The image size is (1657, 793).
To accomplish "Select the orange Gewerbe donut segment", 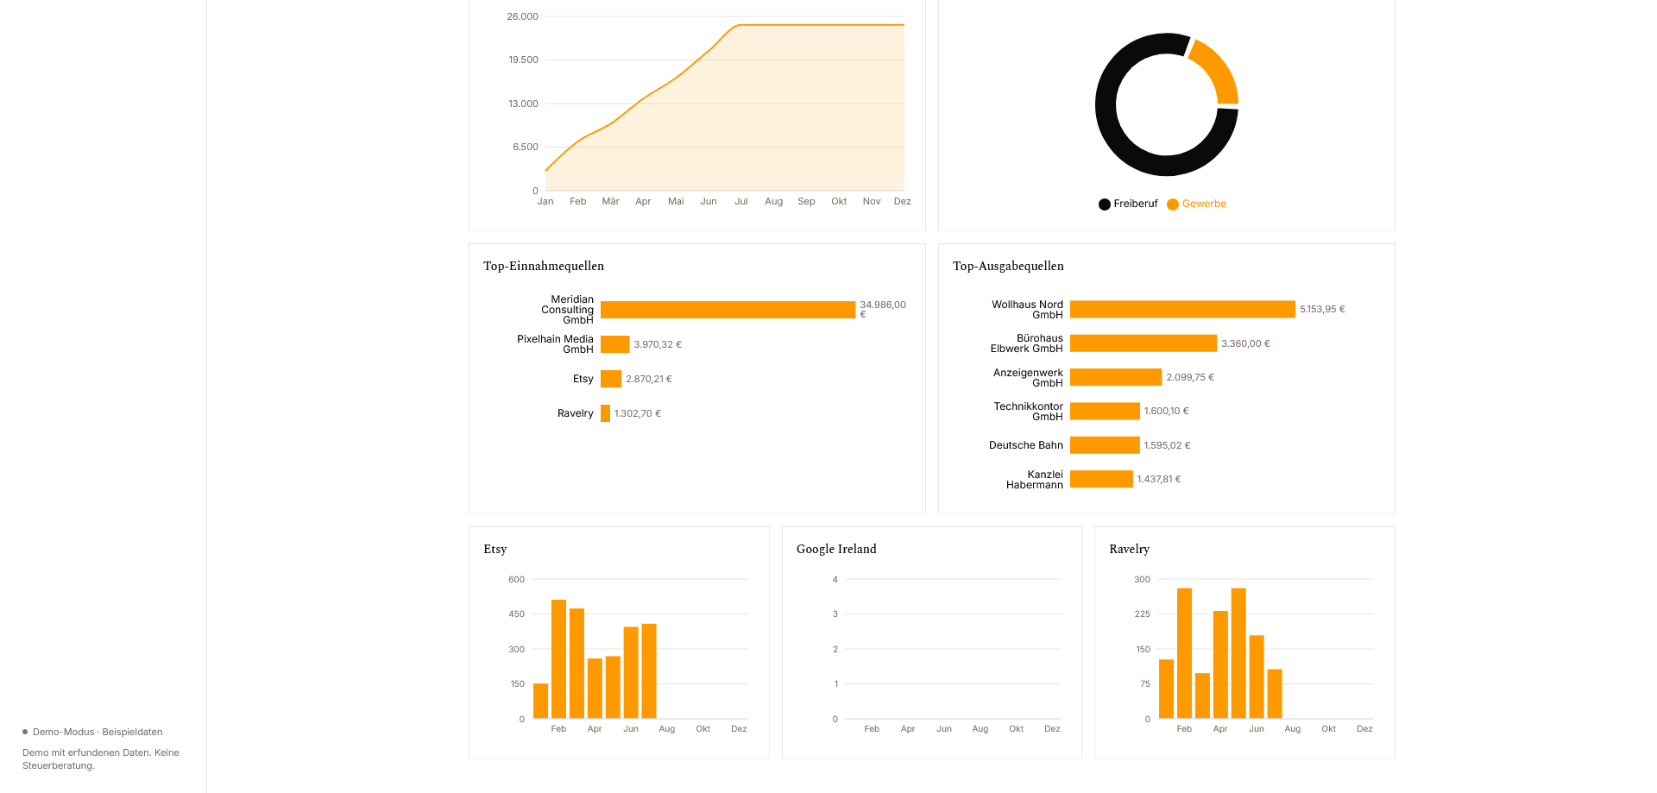I will [1218, 70].
